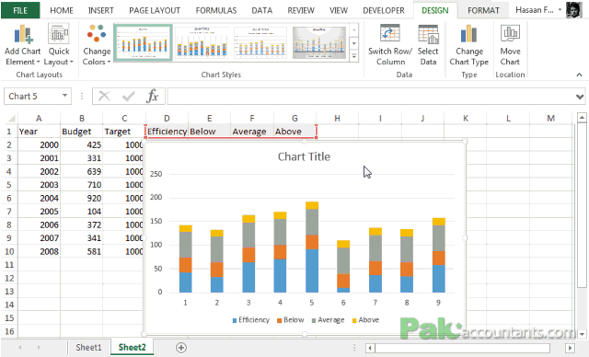Image resolution: width=589 pixels, height=357 pixels.
Task: Open the Add Chart Element menu
Action: tap(22, 44)
